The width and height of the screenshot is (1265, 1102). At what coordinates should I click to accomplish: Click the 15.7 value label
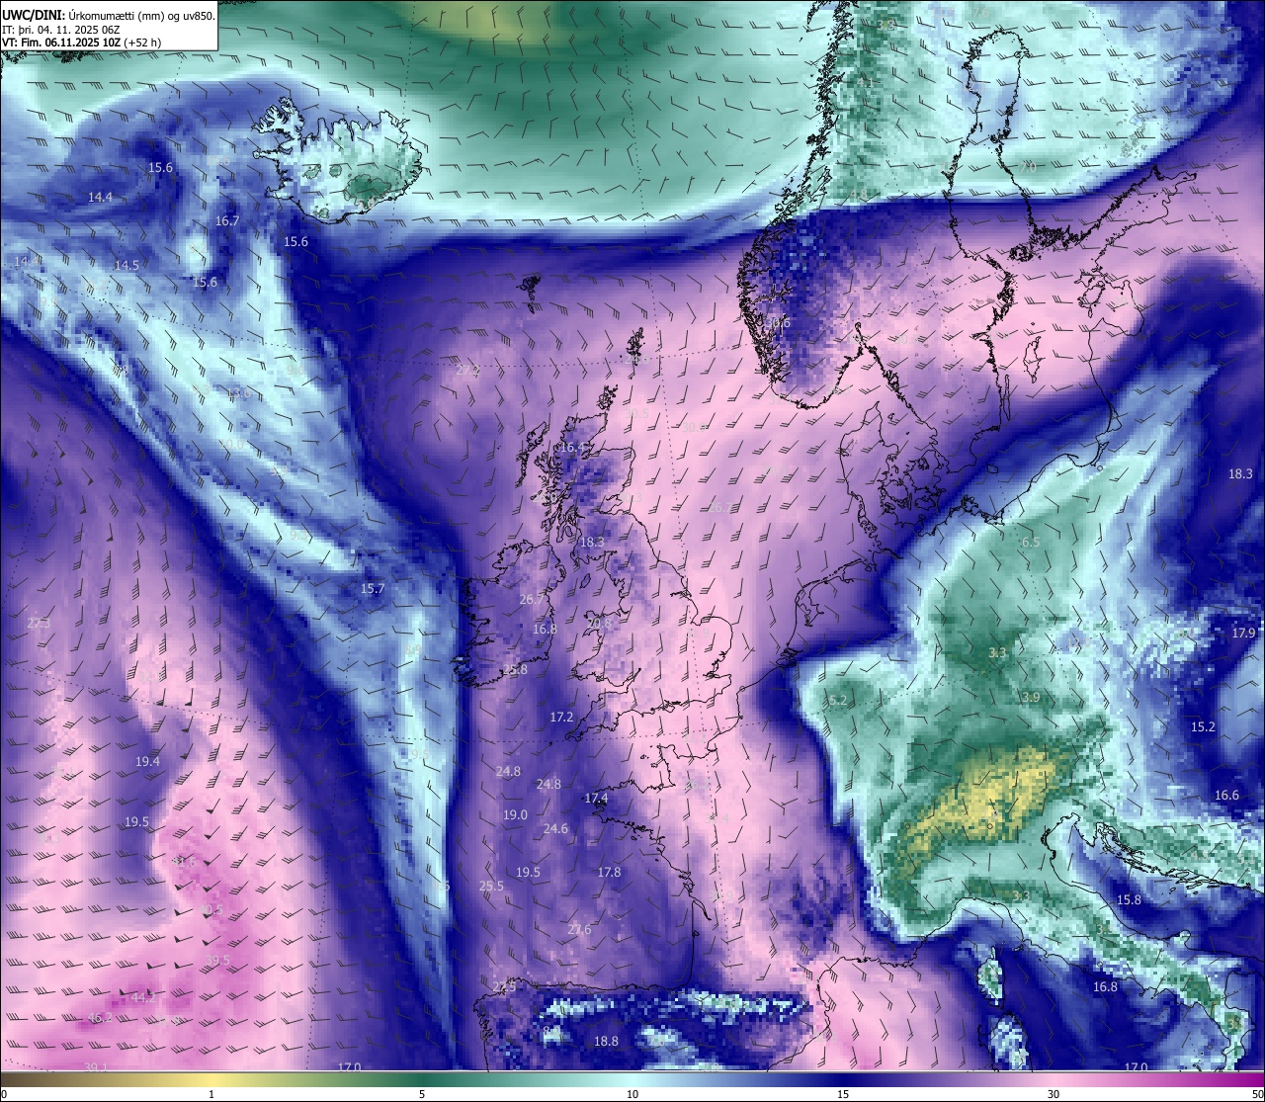coord(372,589)
